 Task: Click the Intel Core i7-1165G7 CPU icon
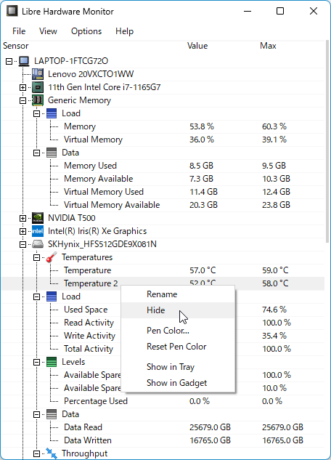tap(38, 87)
